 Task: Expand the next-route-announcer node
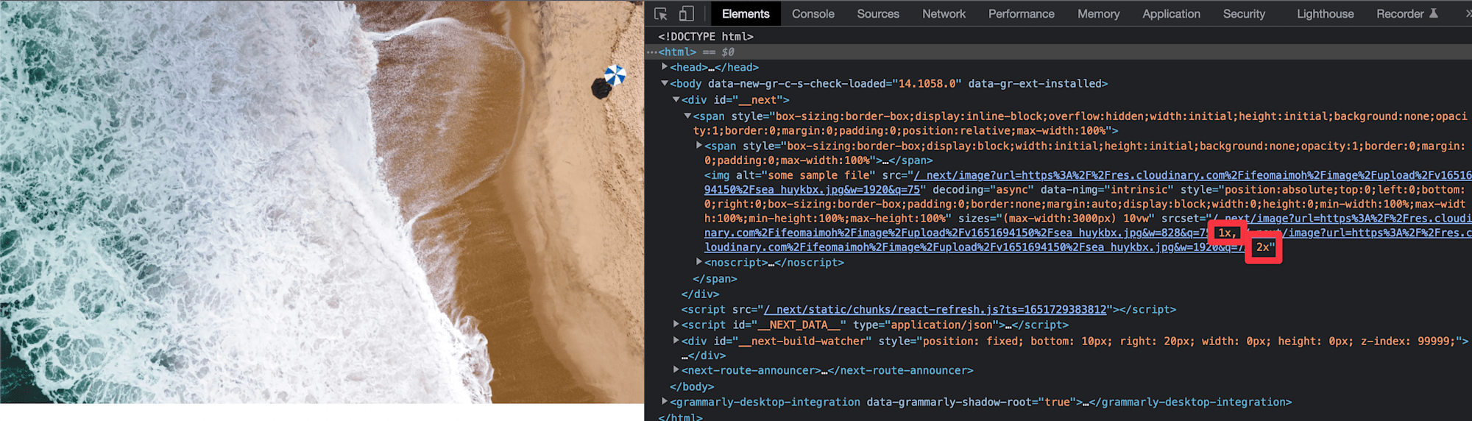[676, 369]
